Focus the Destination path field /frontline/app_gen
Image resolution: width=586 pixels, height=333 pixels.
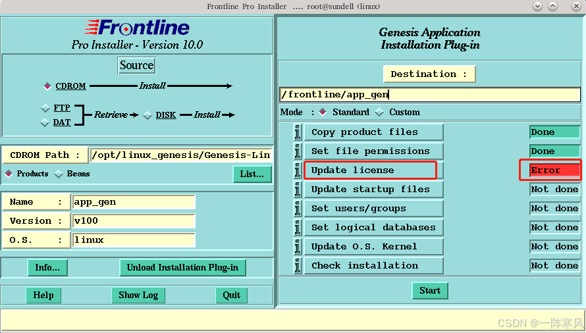pos(430,95)
